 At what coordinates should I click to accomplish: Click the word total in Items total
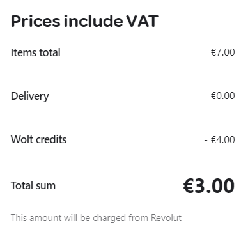pyautogui.click(x=50, y=52)
